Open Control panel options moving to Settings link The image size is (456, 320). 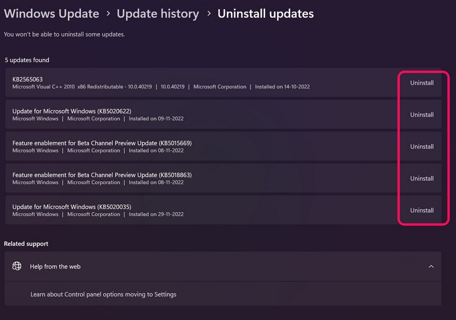(103, 294)
